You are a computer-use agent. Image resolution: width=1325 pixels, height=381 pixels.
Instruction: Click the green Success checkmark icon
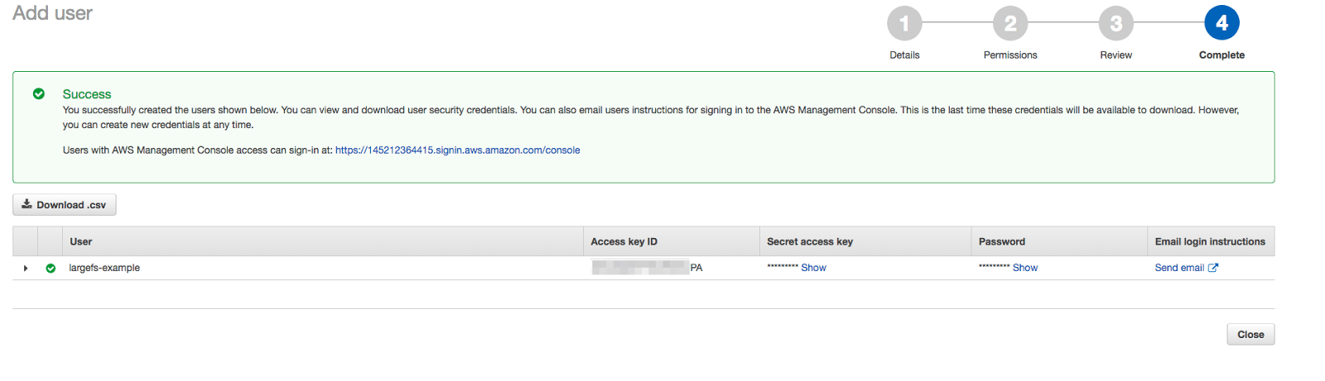point(39,94)
